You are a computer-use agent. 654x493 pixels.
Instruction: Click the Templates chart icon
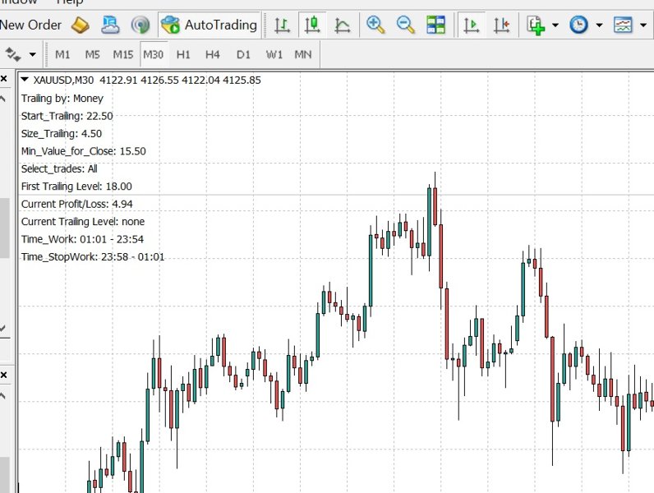coord(623,25)
